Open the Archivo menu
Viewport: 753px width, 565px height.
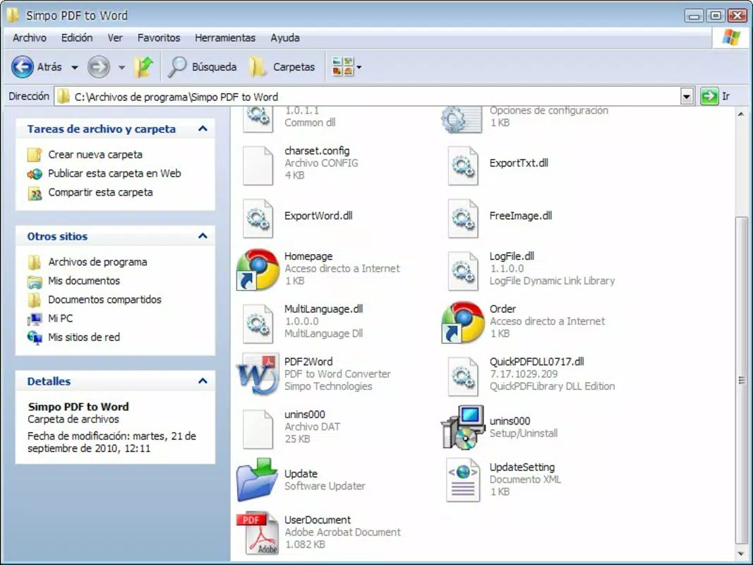point(30,37)
